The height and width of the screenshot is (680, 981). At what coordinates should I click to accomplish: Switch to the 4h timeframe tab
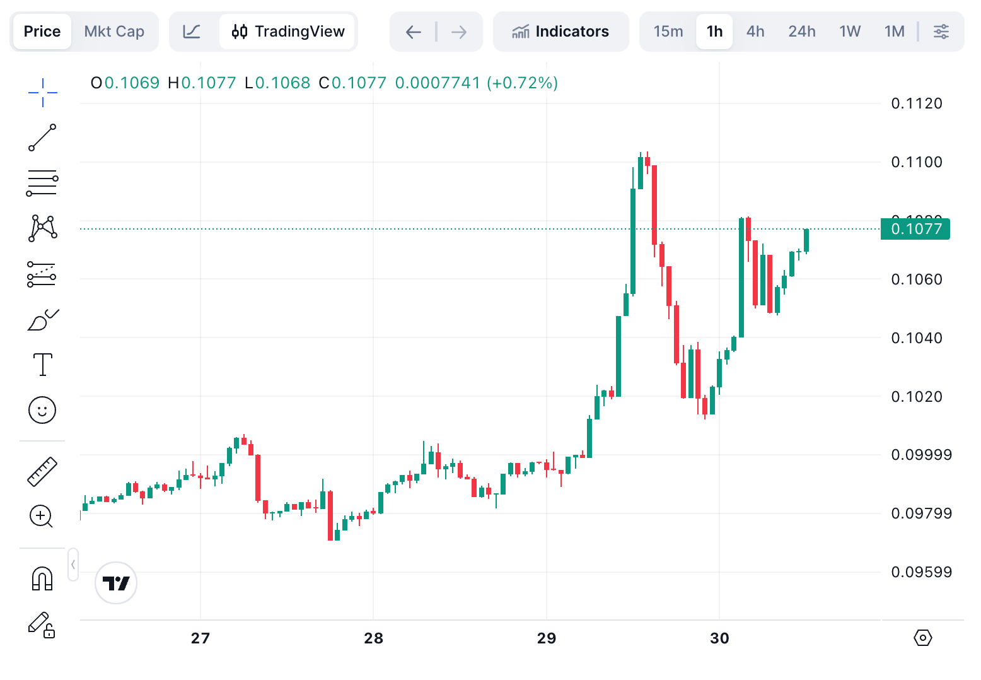(x=755, y=31)
